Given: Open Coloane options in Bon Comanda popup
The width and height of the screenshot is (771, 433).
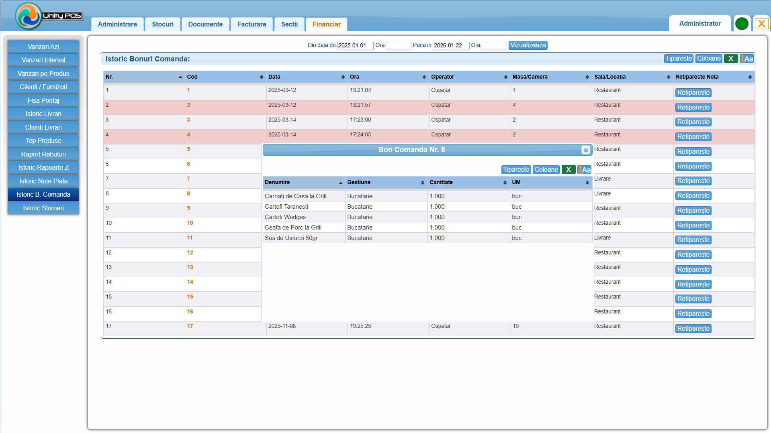Looking at the screenshot, I should click(x=546, y=170).
